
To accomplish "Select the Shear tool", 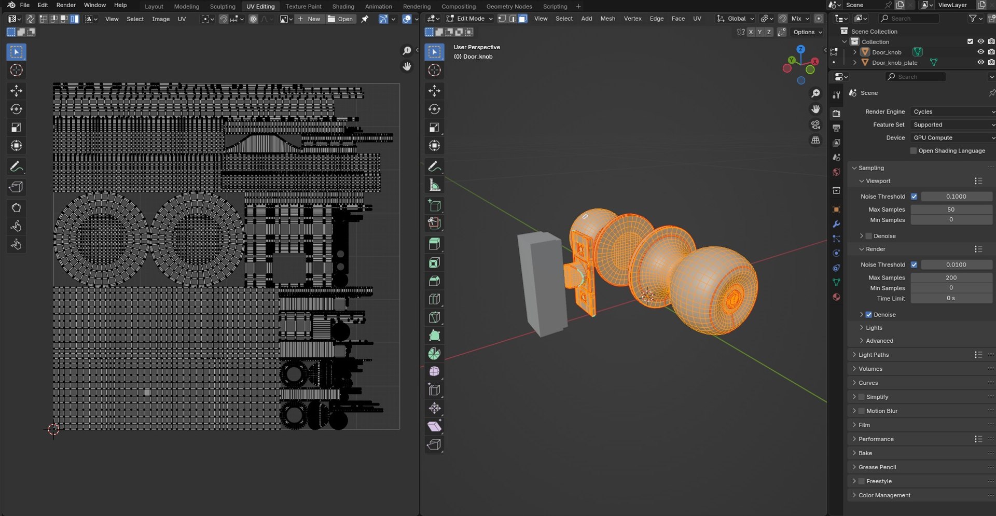I will pos(434,427).
